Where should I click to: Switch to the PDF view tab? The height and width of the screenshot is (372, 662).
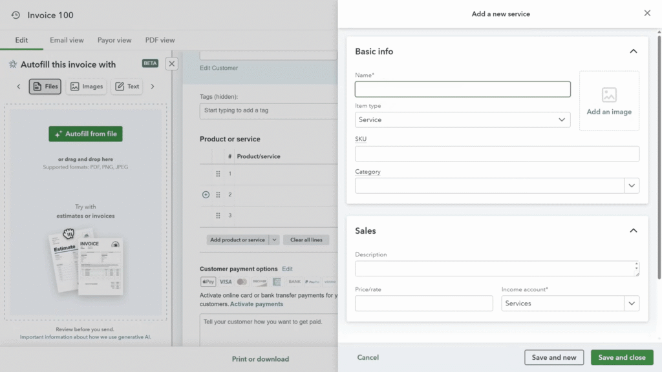tap(160, 40)
